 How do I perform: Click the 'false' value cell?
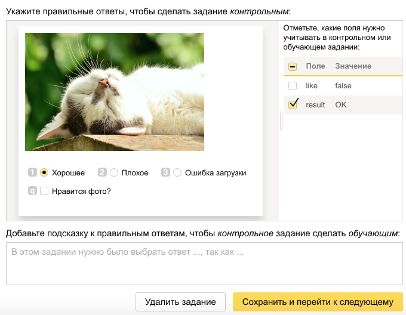(343, 85)
